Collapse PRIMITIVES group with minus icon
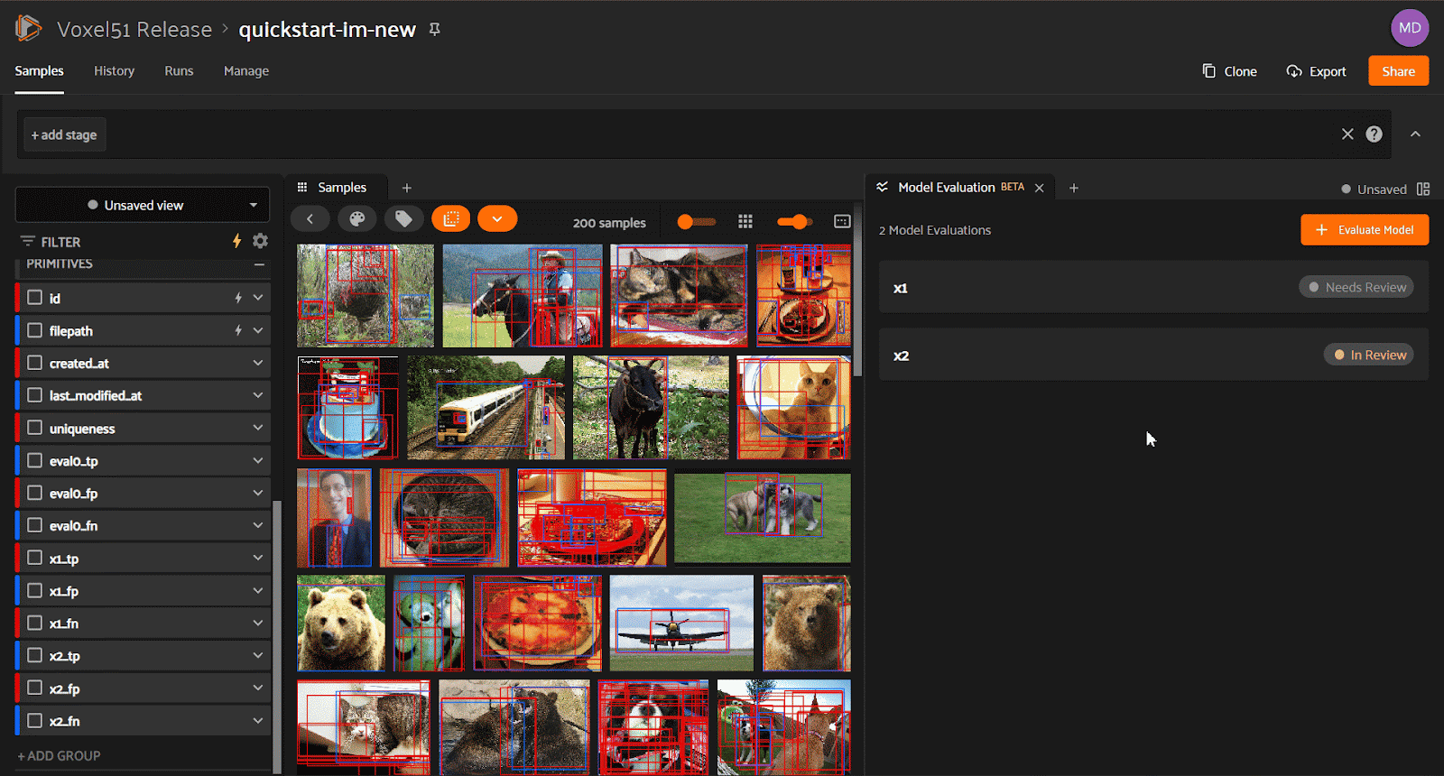Viewport: 1444px width, 776px height. (x=259, y=264)
